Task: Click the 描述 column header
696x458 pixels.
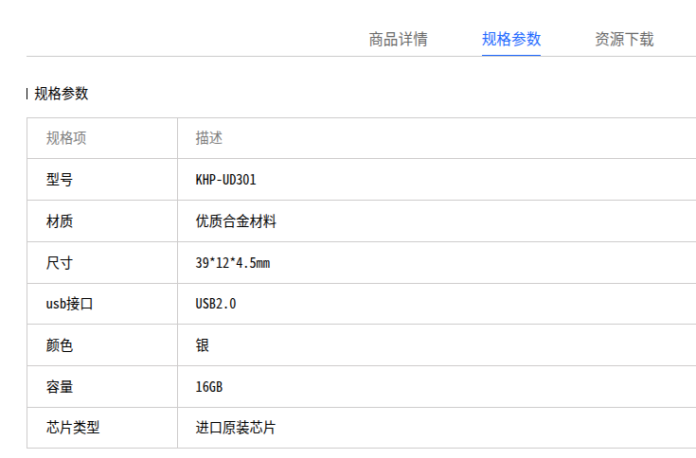Action: (x=209, y=138)
